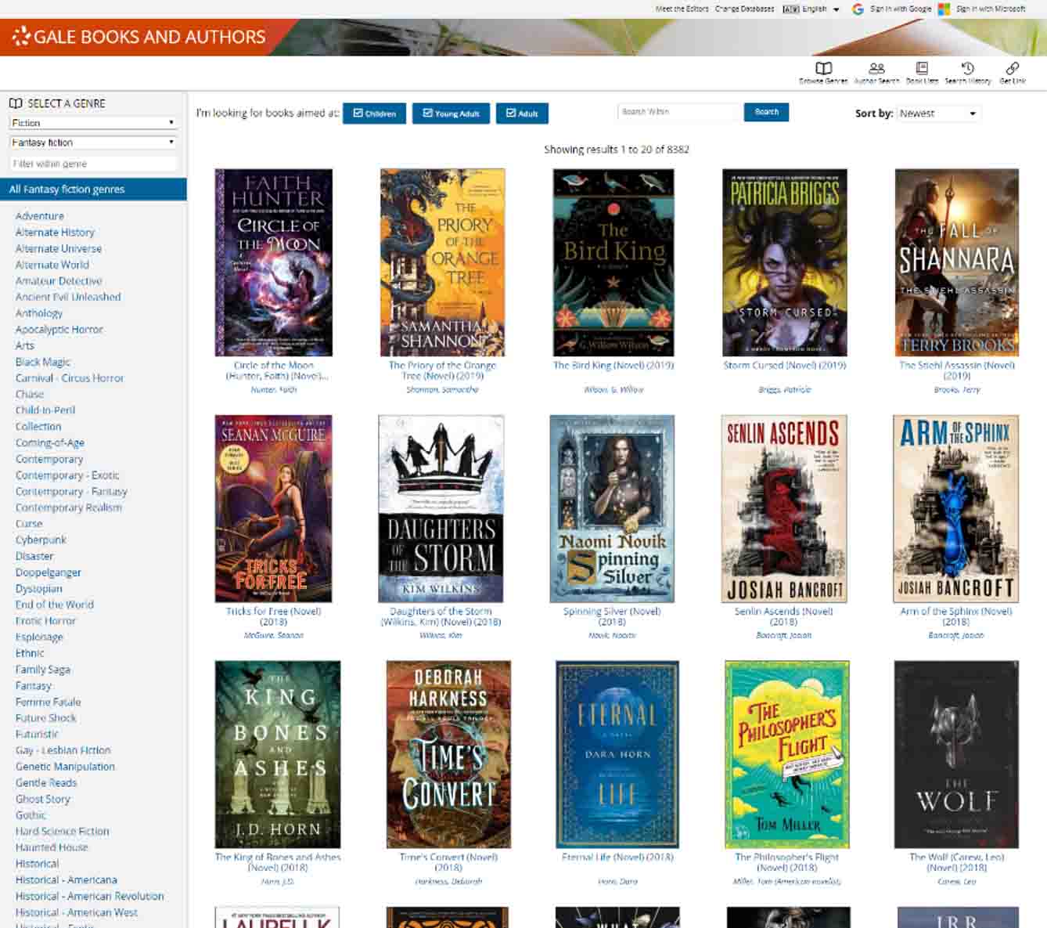
Task: Click the Google logo icon
Action: pos(858,9)
